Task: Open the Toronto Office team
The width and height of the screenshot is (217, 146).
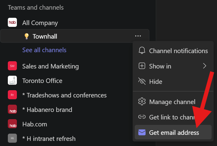Action: [42, 81]
